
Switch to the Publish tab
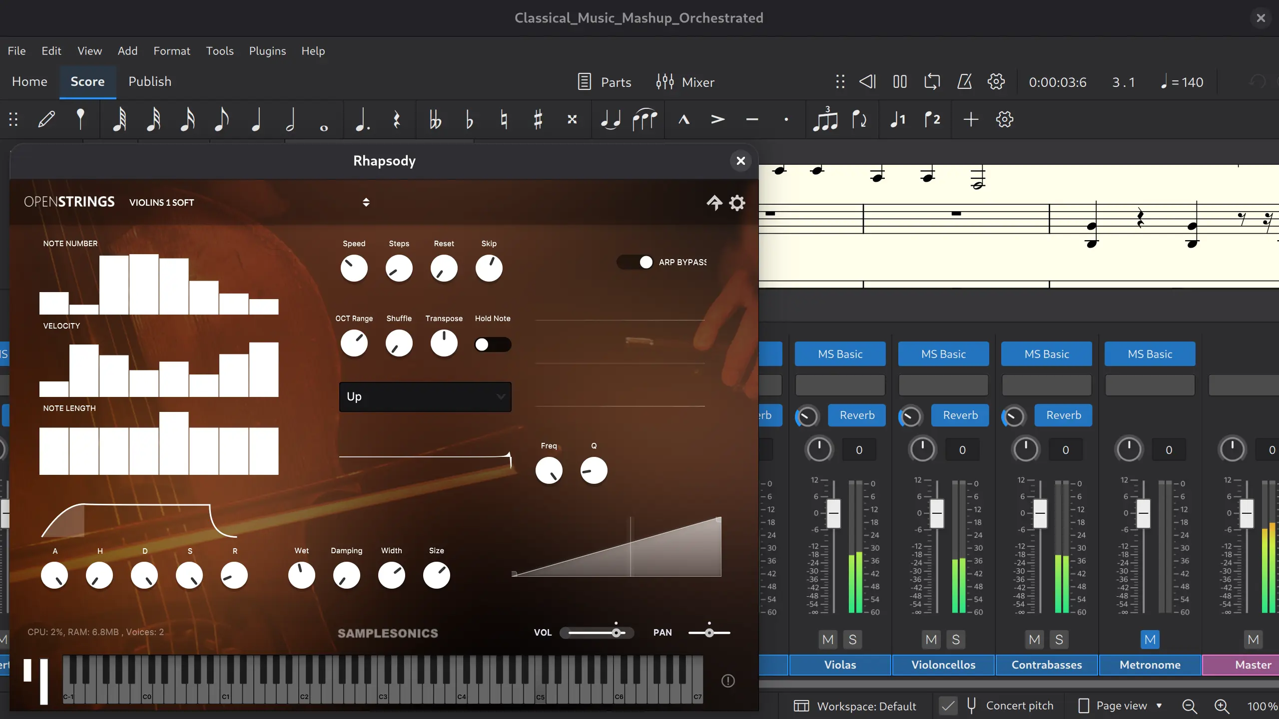(150, 82)
